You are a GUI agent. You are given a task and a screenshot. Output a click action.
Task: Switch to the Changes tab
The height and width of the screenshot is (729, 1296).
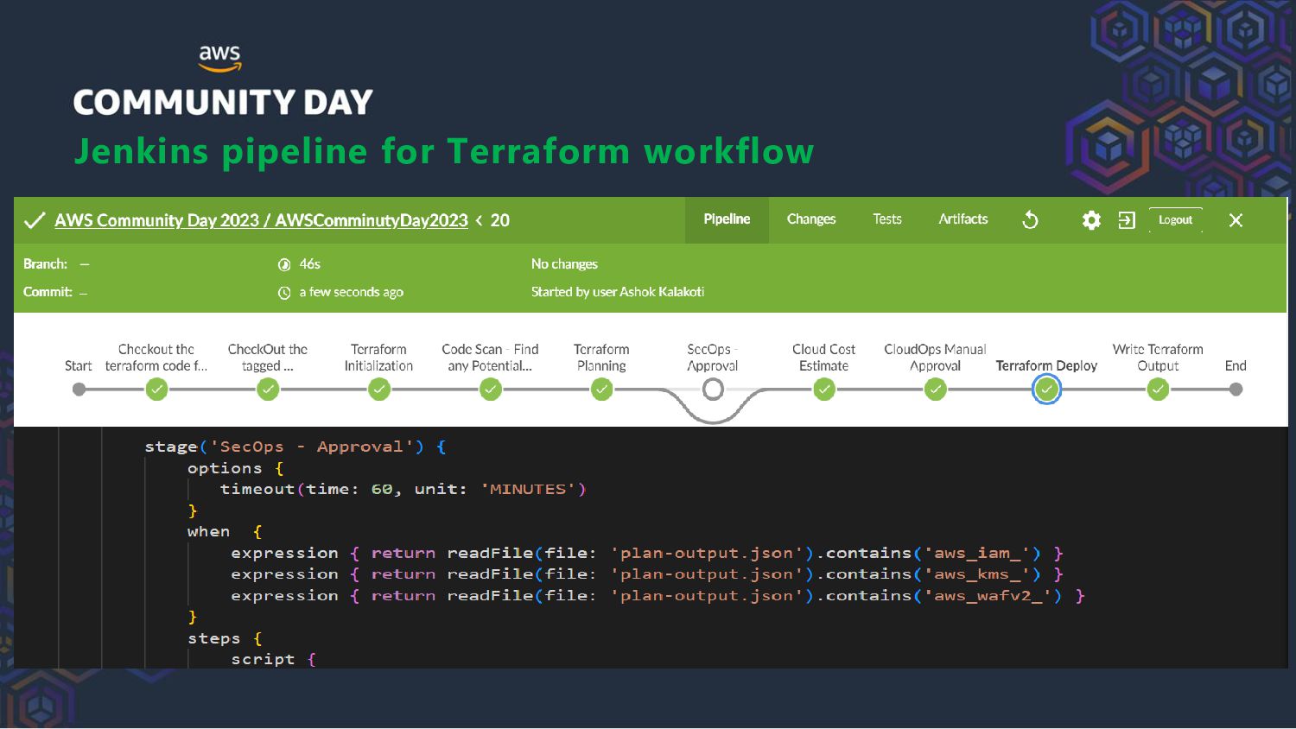tap(811, 219)
